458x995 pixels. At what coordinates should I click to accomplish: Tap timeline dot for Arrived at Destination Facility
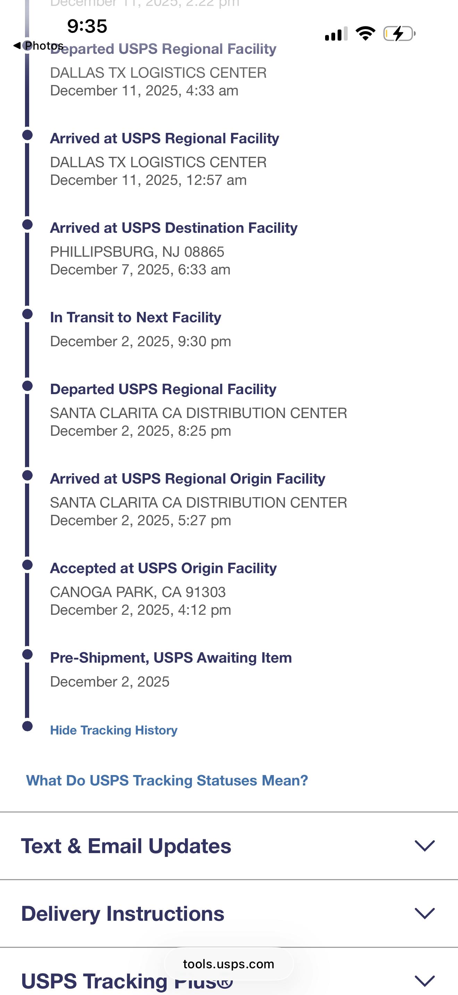click(27, 224)
